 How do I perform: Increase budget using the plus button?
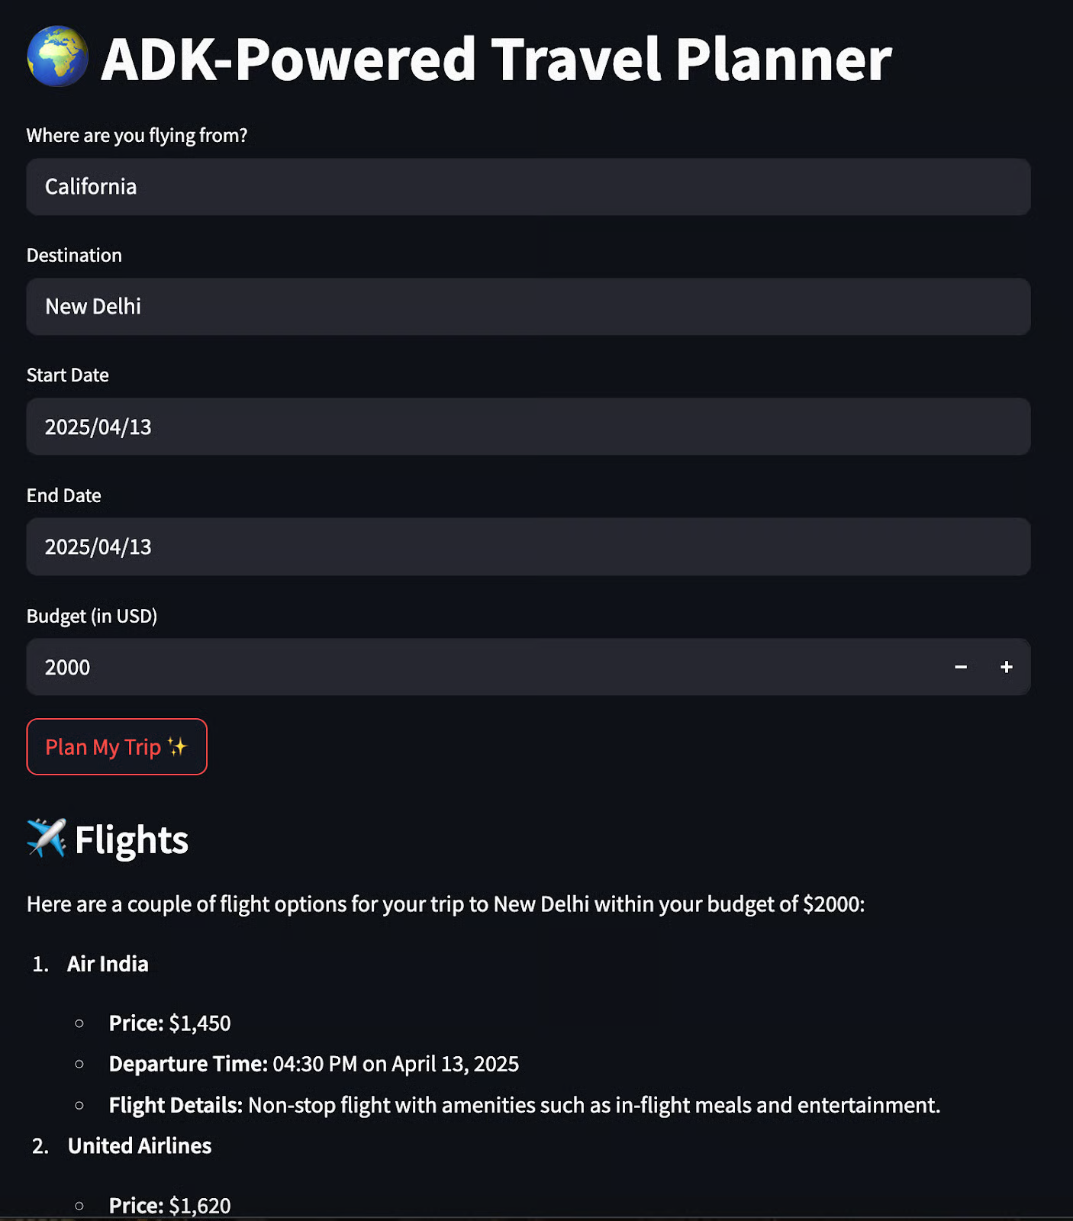coord(1007,667)
